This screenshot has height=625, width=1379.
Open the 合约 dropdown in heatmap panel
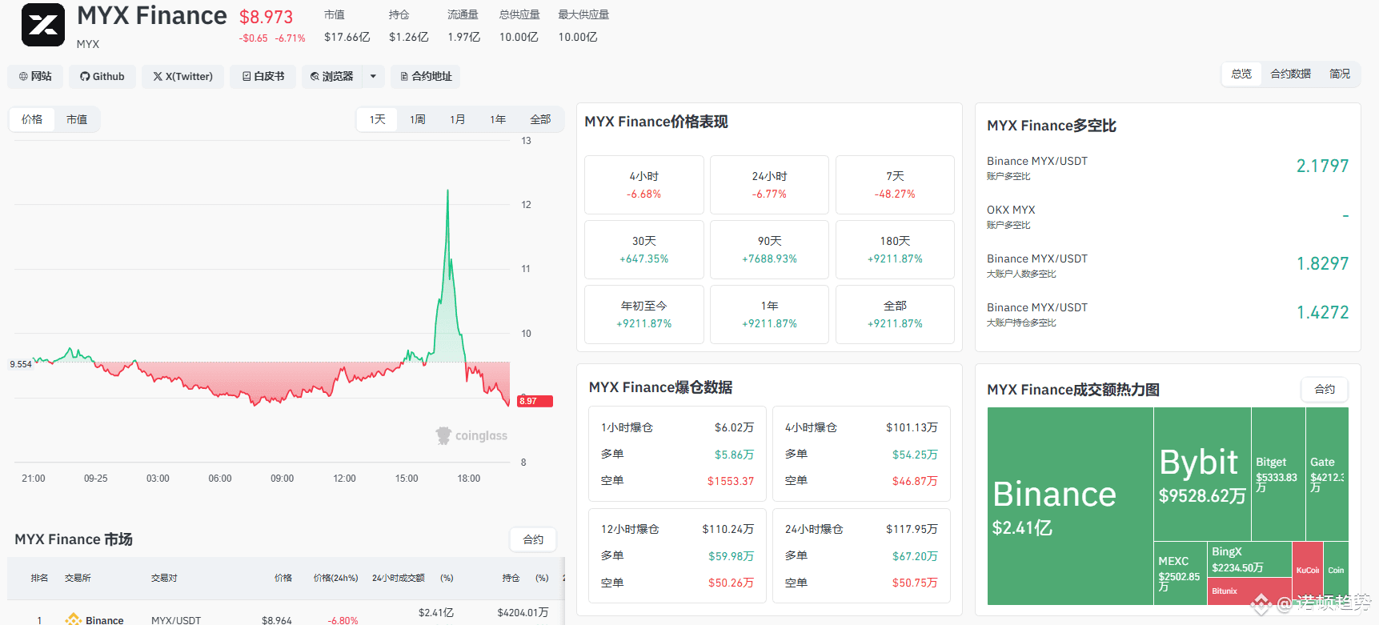(x=1325, y=389)
